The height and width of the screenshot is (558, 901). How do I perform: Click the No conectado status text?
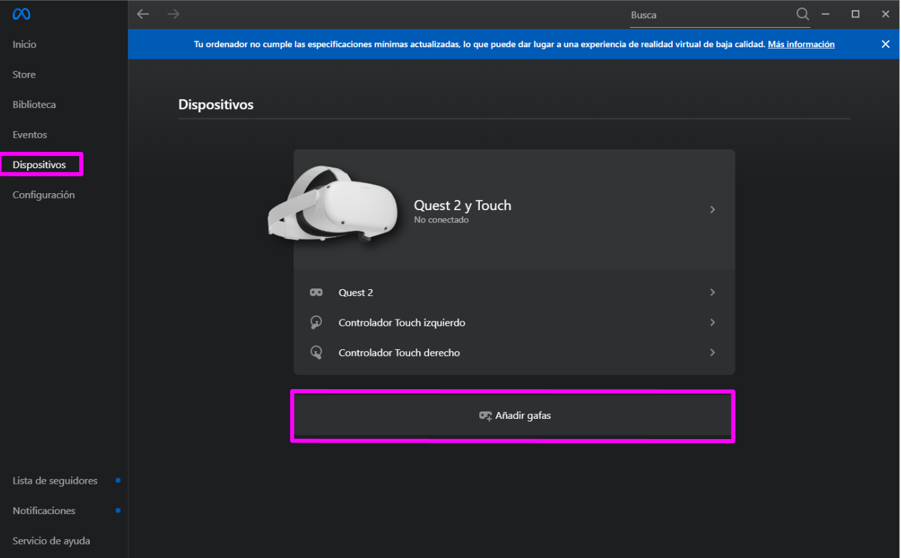pos(441,220)
